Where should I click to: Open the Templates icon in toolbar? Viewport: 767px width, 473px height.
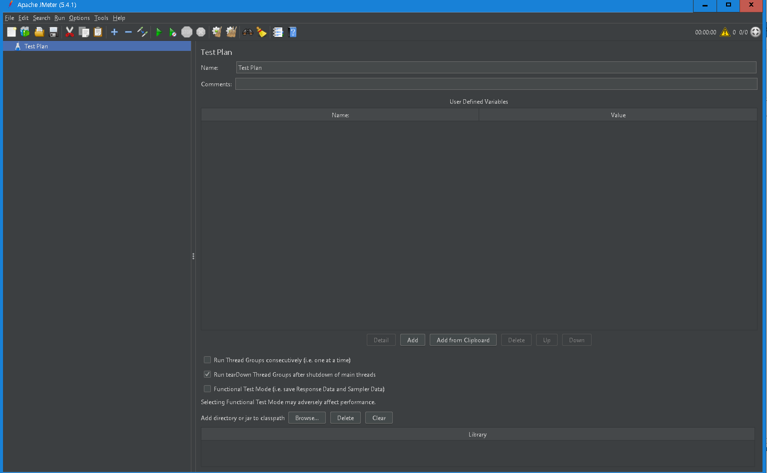pyautogui.click(x=25, y=32)
